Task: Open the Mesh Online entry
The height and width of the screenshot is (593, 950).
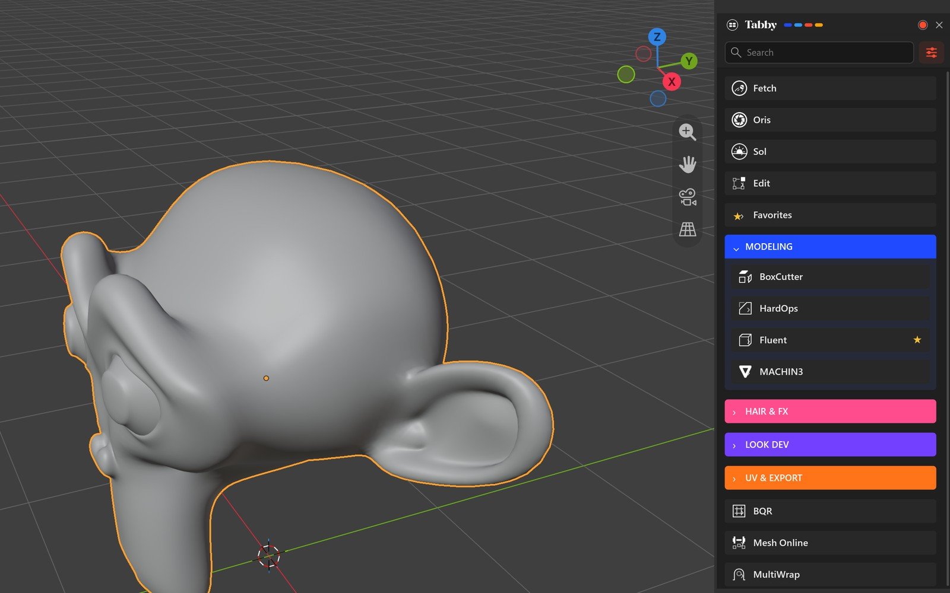Action: coord(830,543)
